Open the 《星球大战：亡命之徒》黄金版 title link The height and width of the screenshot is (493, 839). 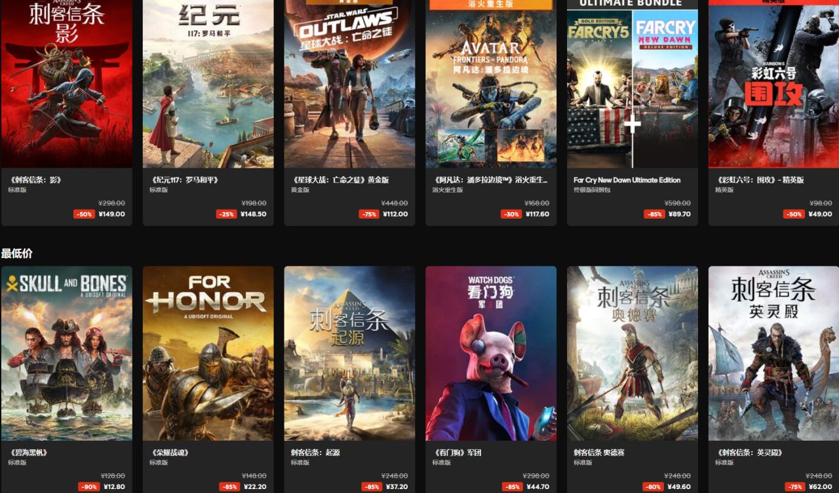[x=340, y=180]
